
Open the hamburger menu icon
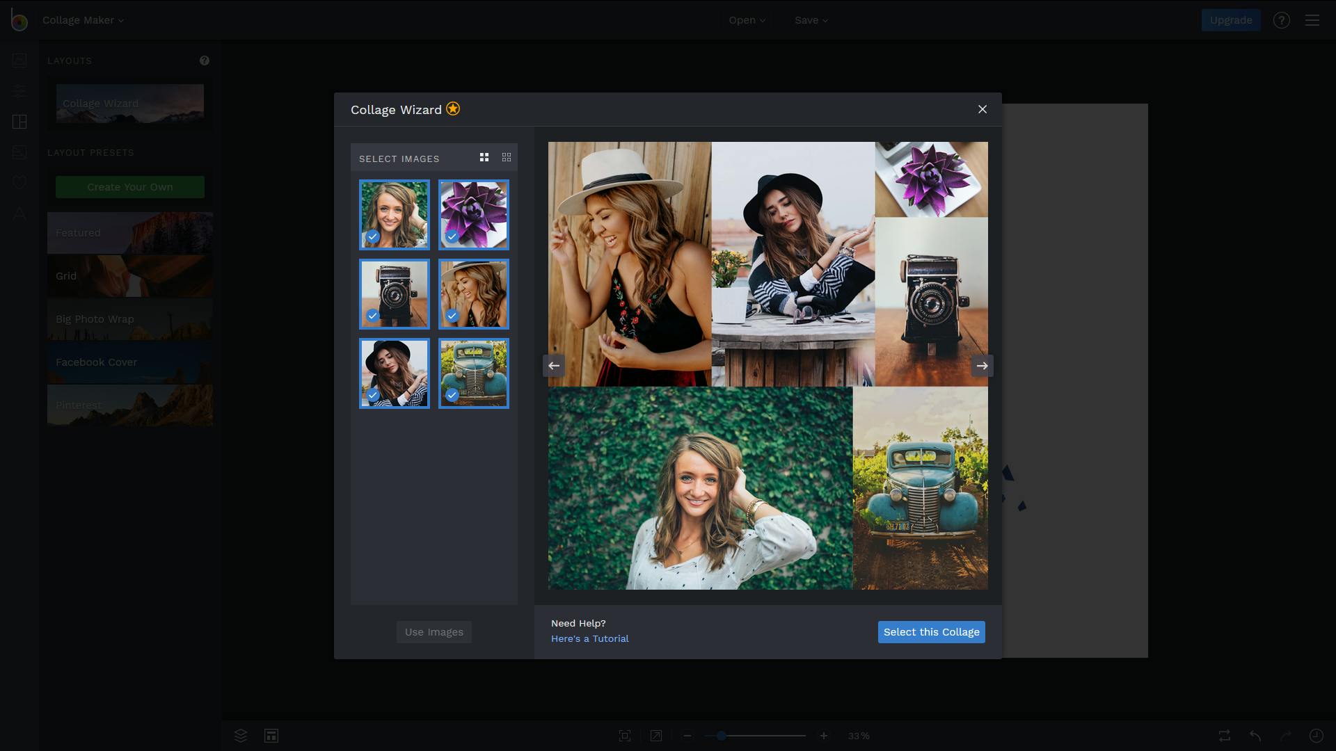click(x=1312, y=20)
